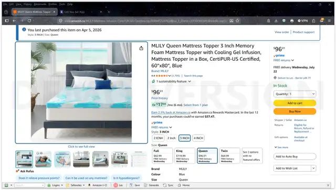This screenshot has width=336, height=190.
Task: Open the extensions puzzle icon
Action: (x=313, y=21)
